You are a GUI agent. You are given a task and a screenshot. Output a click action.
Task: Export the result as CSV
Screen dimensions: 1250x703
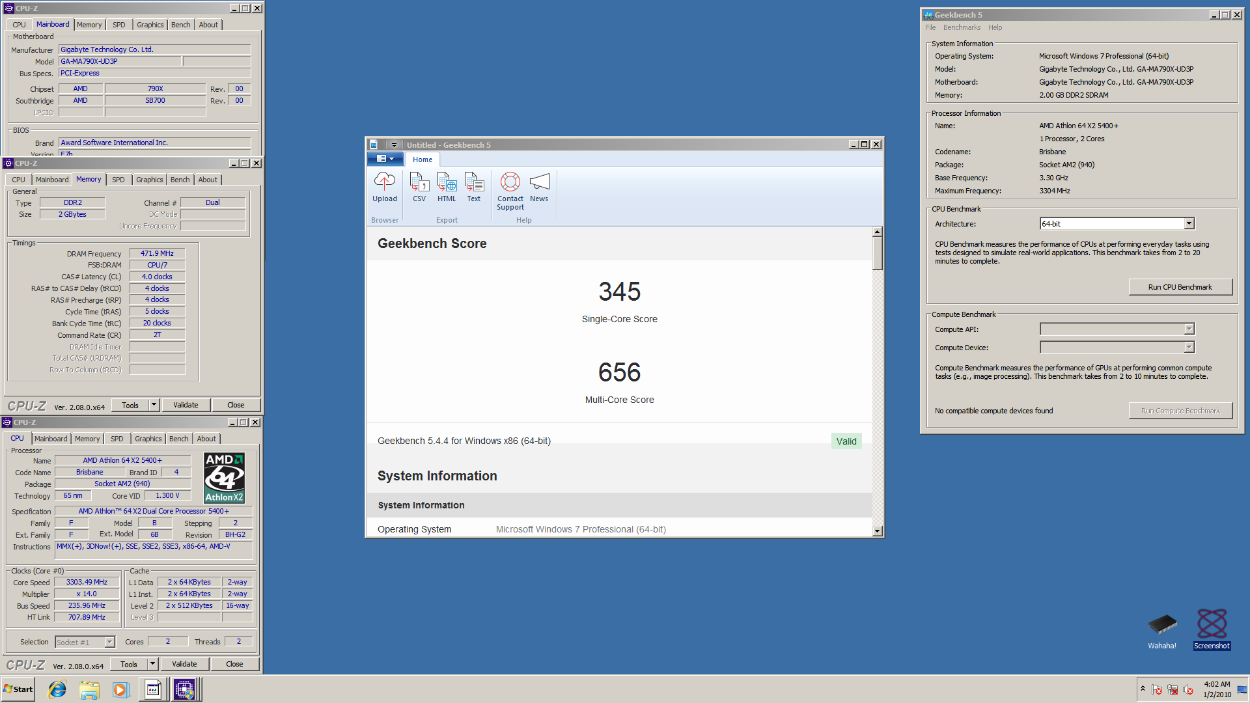[x=419, y=187]
